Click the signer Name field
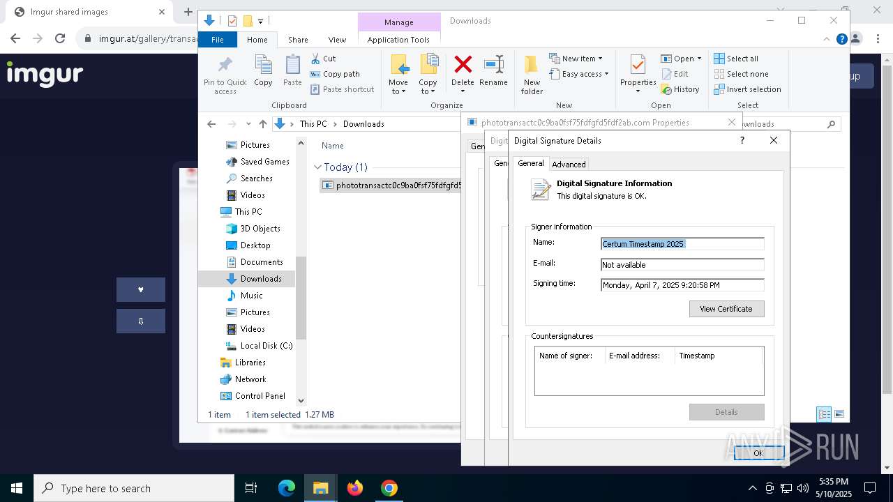893x502 pixels. (x=682, y=244)
